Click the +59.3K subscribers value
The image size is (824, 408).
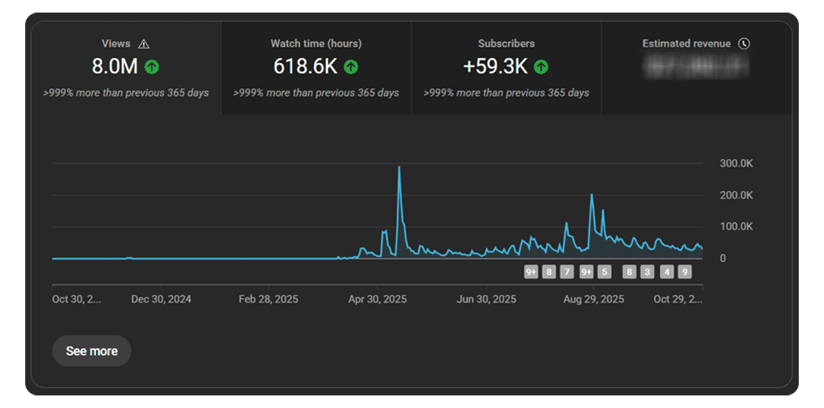[495, 66]
